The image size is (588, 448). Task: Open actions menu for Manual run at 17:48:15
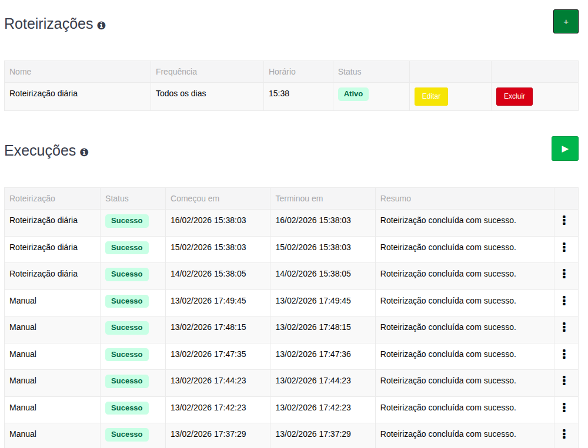click(x=564, y=327)
